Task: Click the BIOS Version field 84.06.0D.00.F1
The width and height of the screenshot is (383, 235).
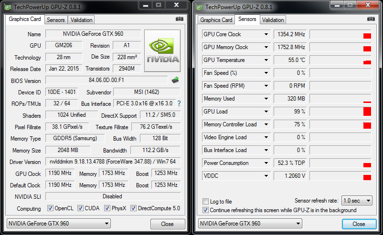Action: tap(106, 80)
